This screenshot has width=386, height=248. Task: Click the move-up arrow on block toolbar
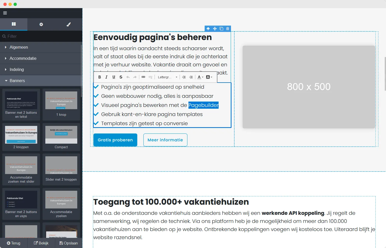[208, 29]
